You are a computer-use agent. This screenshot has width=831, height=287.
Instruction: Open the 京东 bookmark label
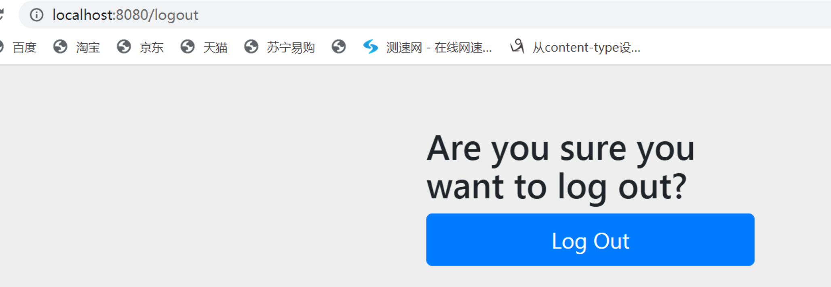(x=152, y=48)
